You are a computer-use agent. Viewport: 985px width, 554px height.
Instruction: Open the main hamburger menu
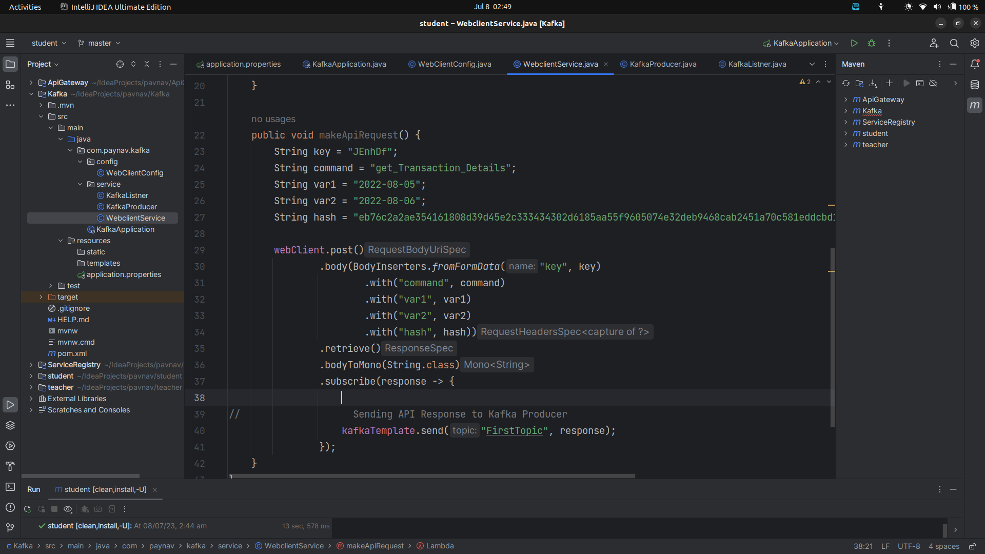(x=10, y=43)
